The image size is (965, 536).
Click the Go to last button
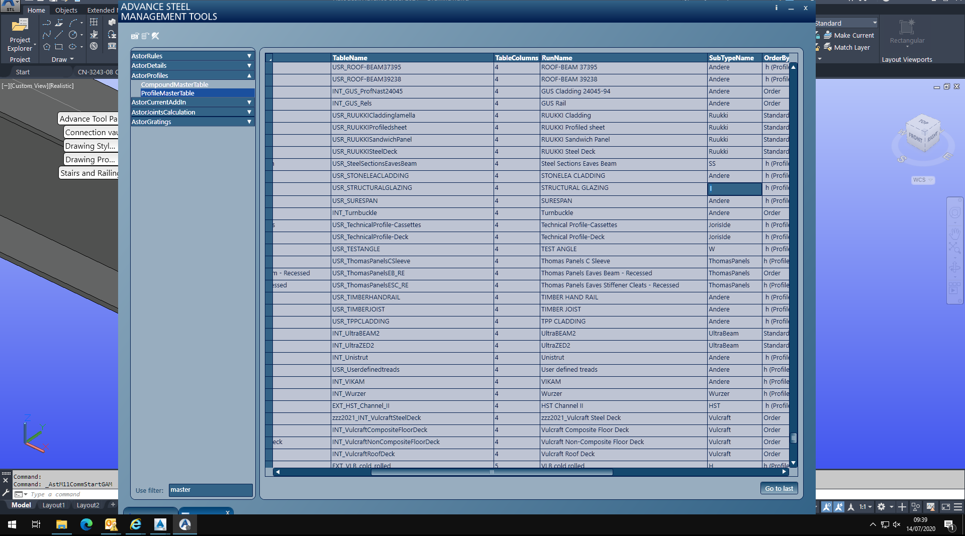(x=779, y=488)
